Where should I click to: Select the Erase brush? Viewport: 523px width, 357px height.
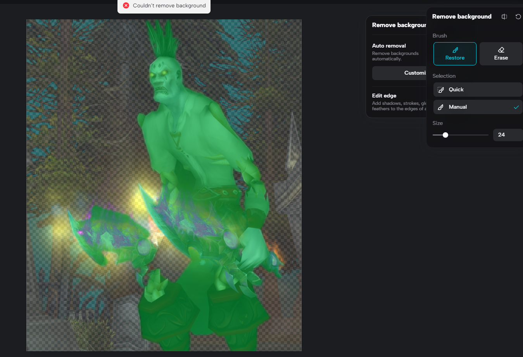point(501,54)
